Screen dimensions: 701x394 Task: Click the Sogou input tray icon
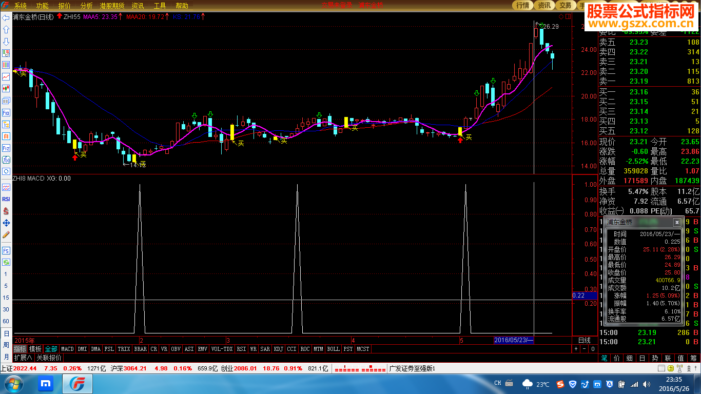coord(561,384)
